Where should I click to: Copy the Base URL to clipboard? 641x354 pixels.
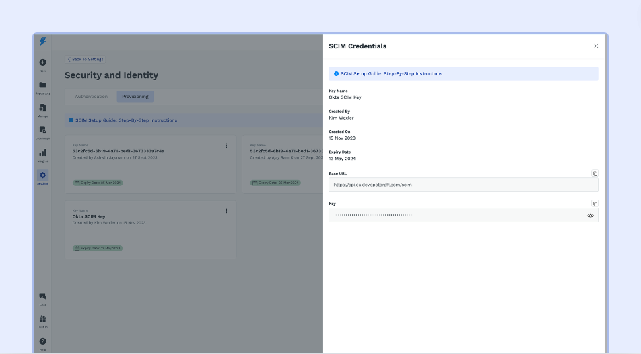(x=595, y=173)
